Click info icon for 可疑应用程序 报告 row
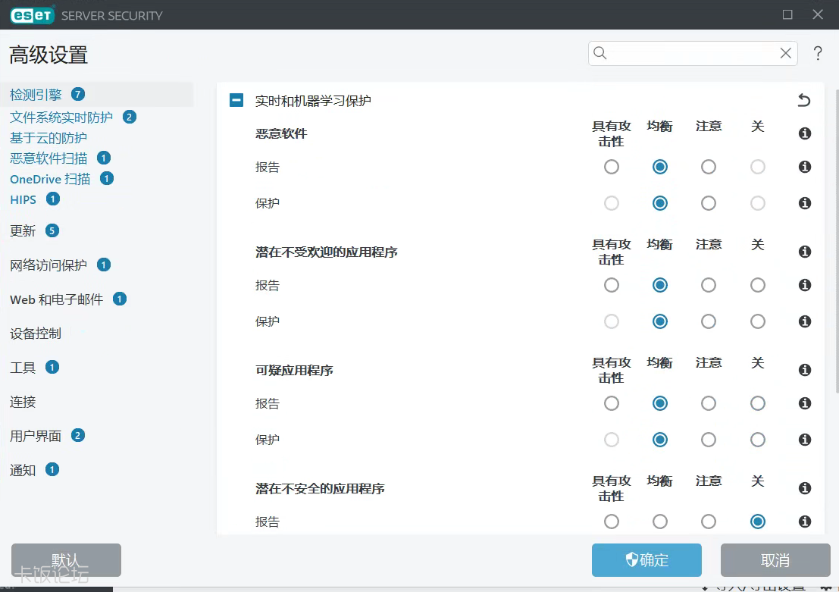The height and width of the screenshot is (592, 839). pyautogui.click(x=804, y=403)
